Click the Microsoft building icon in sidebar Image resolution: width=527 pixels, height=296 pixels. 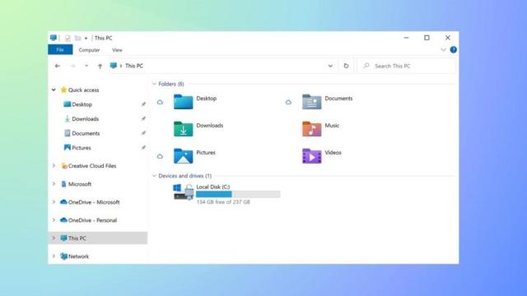(x=64, y=184)
